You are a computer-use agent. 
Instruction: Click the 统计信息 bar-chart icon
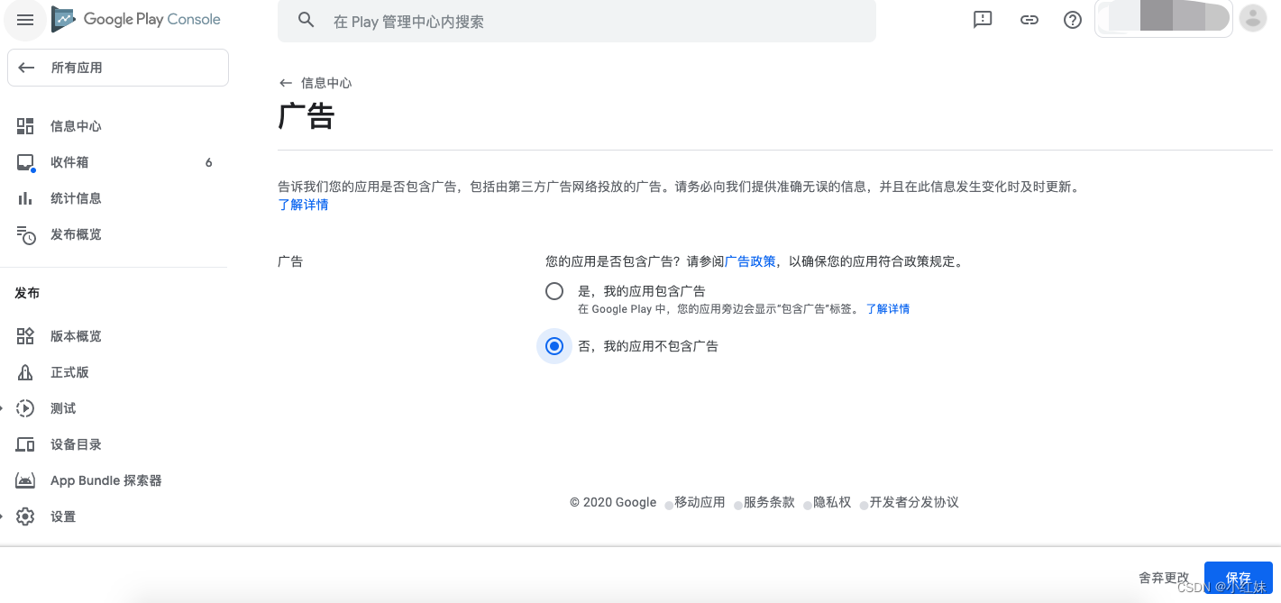25,197
